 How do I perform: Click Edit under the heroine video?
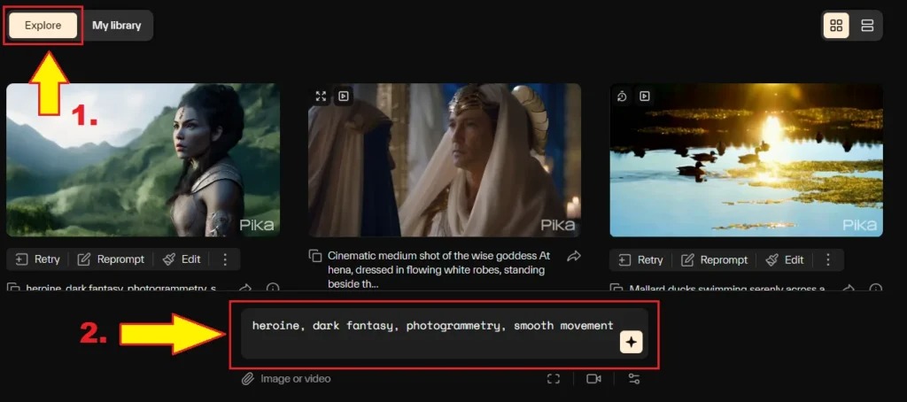point(181,259)
